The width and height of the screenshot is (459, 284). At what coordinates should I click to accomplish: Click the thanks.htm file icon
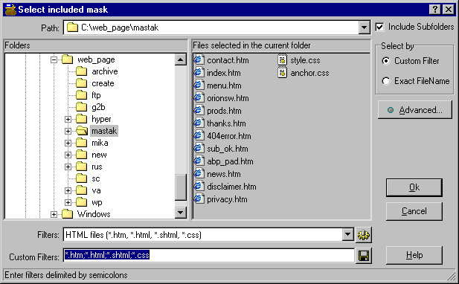pyautogui.click(x=199, y=123)
